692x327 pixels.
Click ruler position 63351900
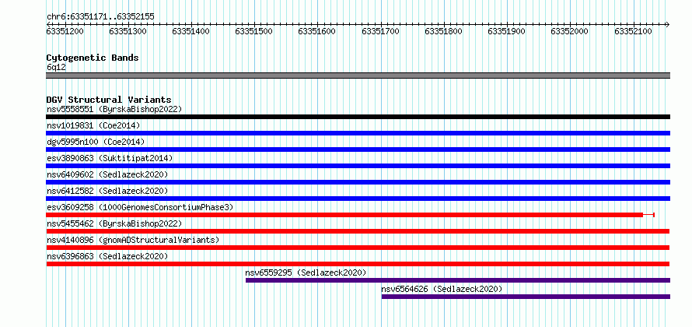point(507,31)
